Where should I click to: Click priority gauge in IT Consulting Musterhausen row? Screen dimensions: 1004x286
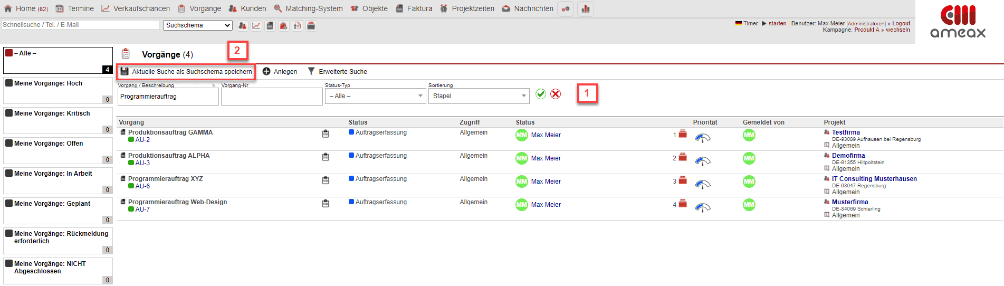click(703, 185)
